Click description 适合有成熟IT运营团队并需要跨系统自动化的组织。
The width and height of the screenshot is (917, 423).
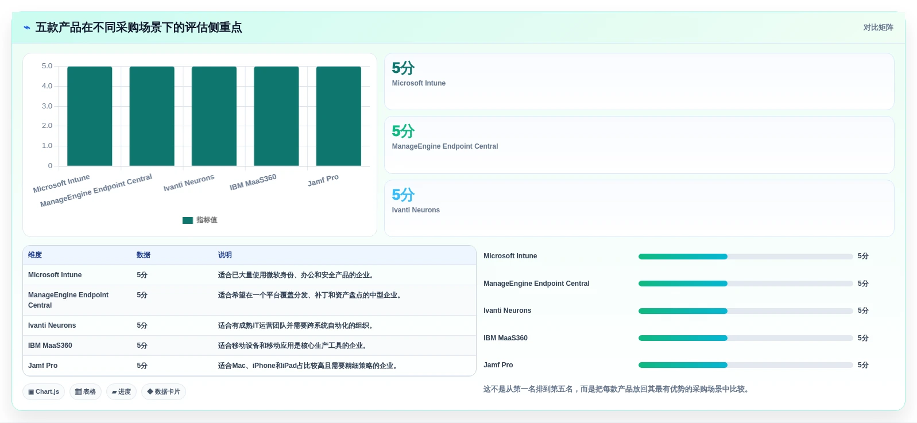pos(297,326)
